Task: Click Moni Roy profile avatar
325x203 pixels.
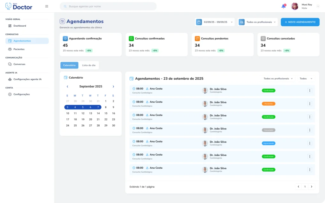Action: [295, 6]
